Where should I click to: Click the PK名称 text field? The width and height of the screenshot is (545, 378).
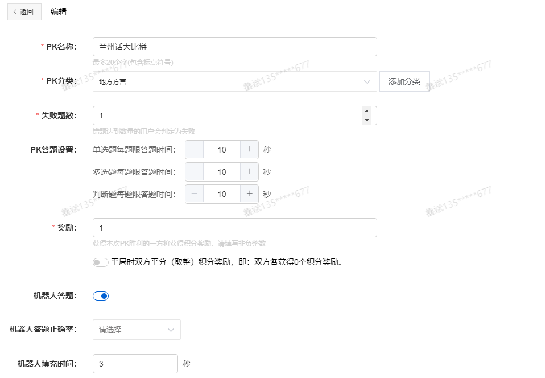(x=234, y=47)
